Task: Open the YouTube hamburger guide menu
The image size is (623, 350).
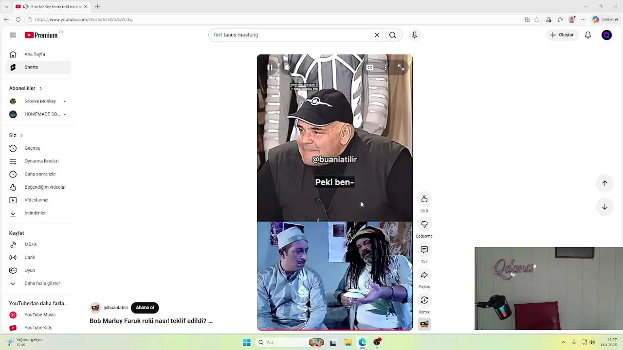Action: 13,35
